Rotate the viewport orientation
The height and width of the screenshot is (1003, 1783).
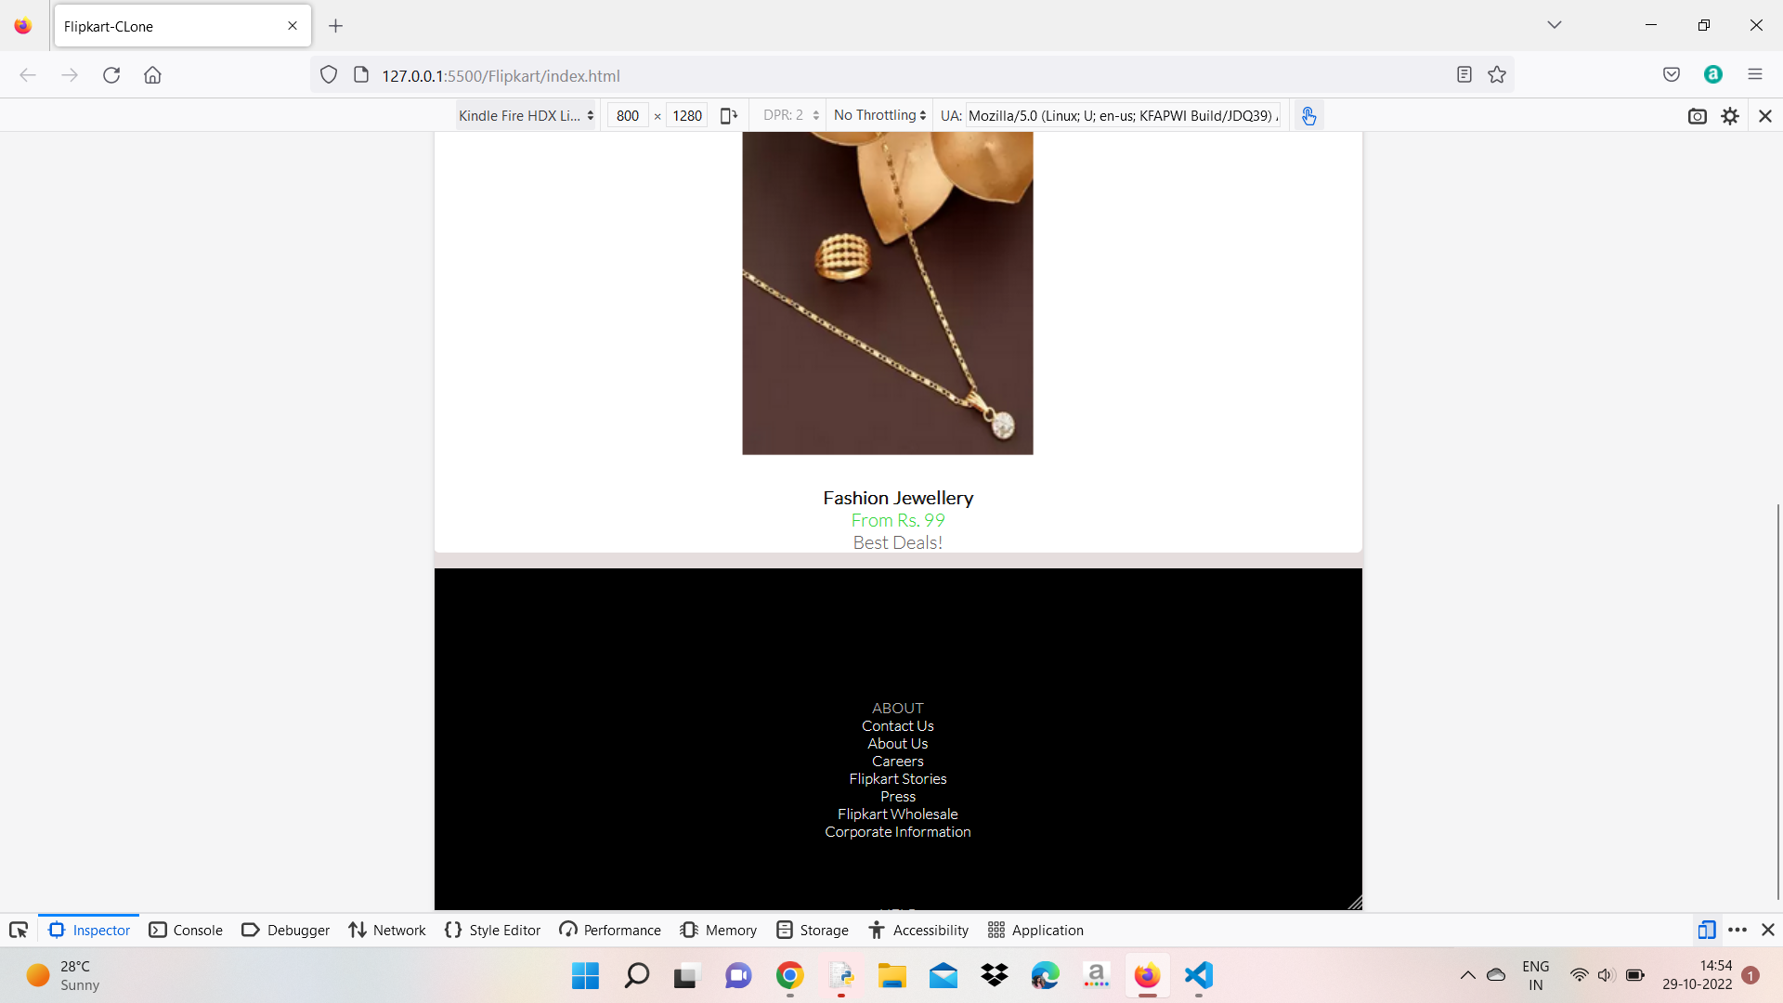pyautogui.click(x=729, y=114)
